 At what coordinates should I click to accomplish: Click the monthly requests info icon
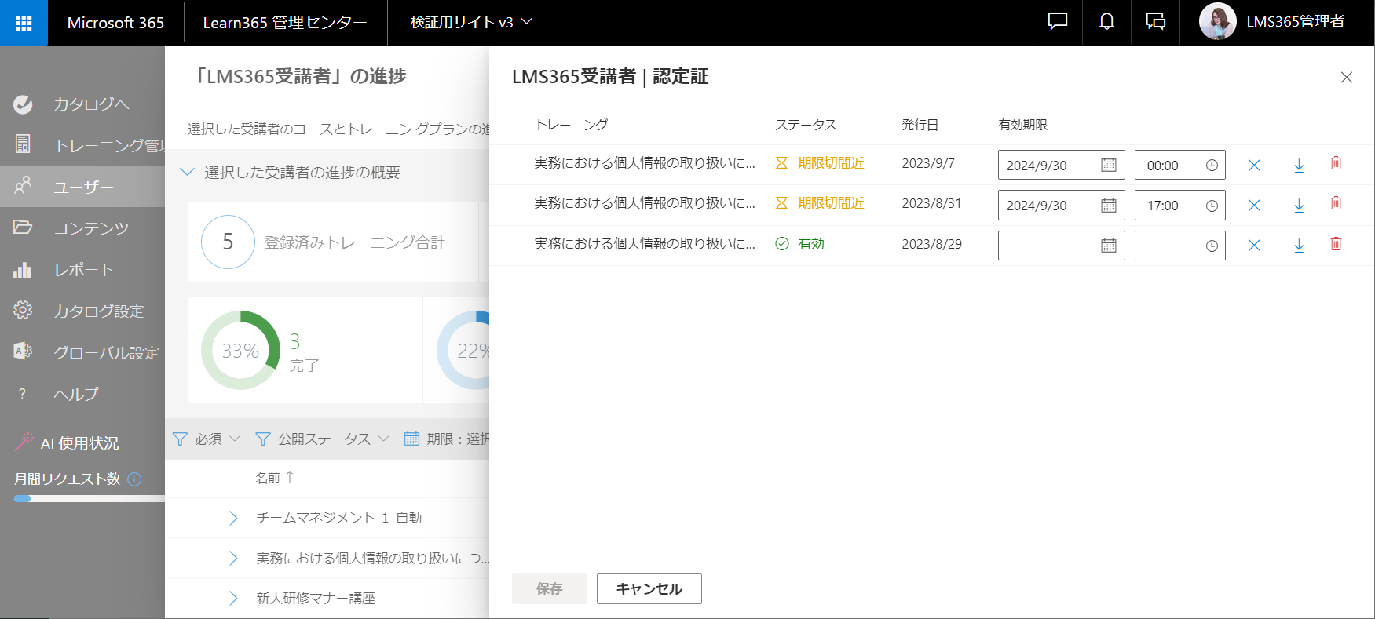pos(134,479)
